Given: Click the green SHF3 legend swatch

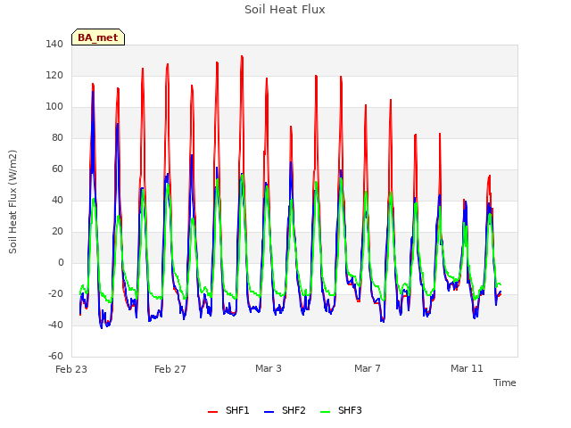Looking at the screenshot, I should click(x=325, y=412).
